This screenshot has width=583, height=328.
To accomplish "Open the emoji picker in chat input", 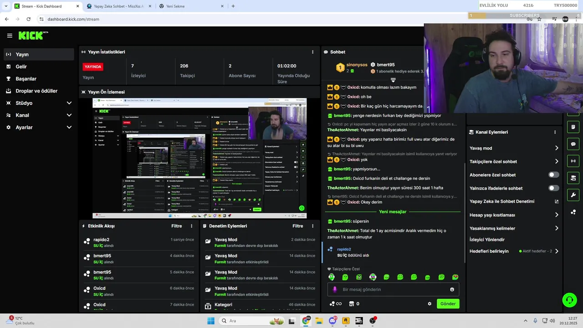I will 452,289.
